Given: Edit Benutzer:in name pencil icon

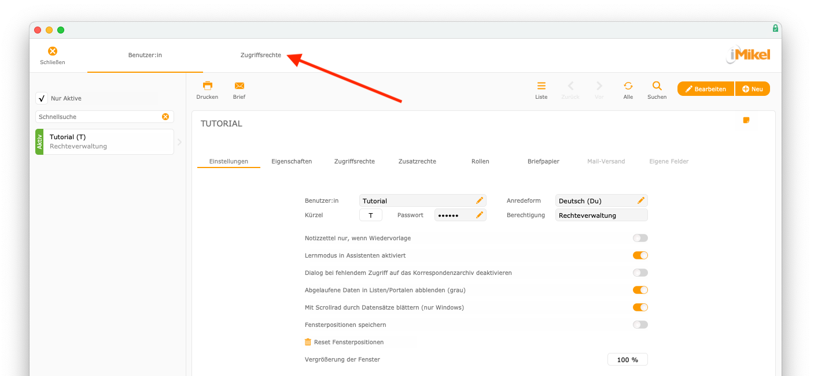Looking at the screenshot, I should click(479, 200).
